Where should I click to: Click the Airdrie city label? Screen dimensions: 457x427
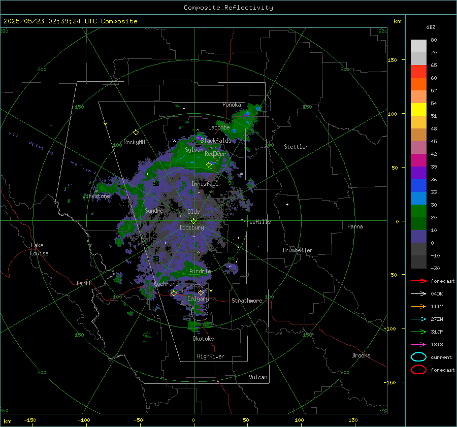[x=200, y=271]
